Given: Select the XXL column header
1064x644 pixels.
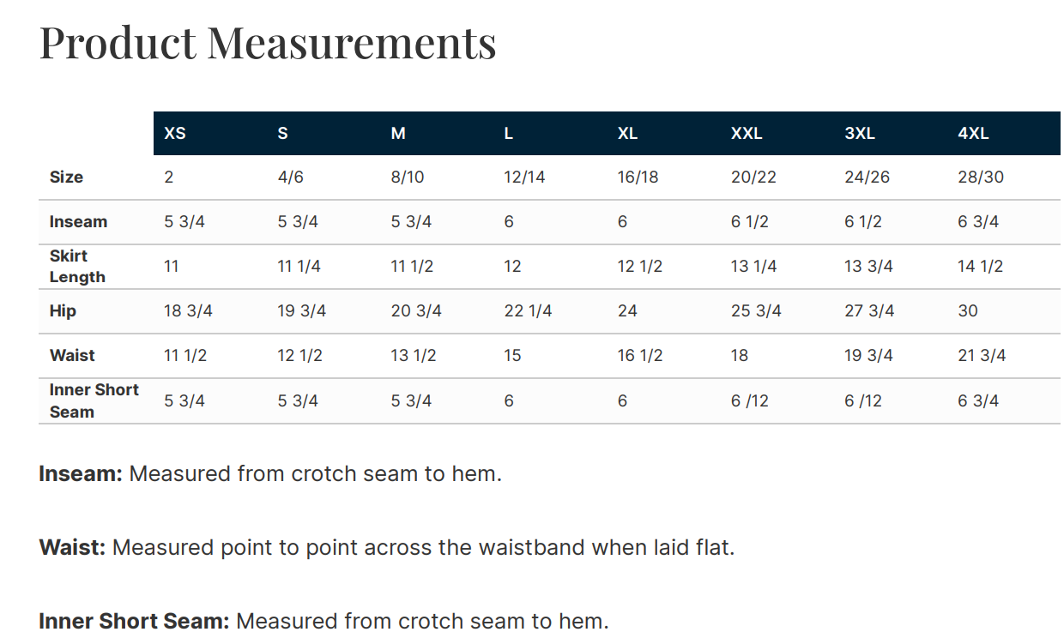Looking at the screenshot, I should click(x=747, y=134).
